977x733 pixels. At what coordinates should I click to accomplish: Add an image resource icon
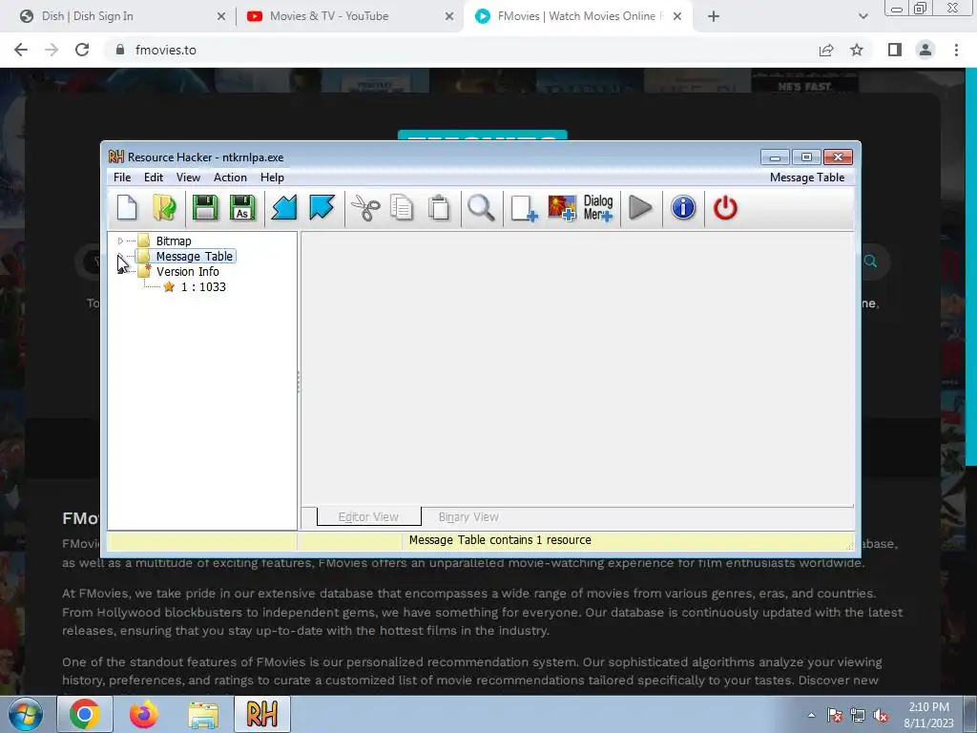click(561, 207)
